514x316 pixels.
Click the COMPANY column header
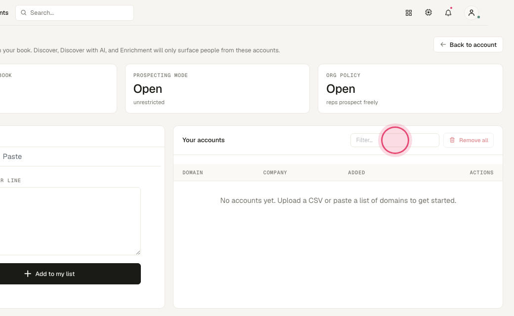click(x=275, y=173)
